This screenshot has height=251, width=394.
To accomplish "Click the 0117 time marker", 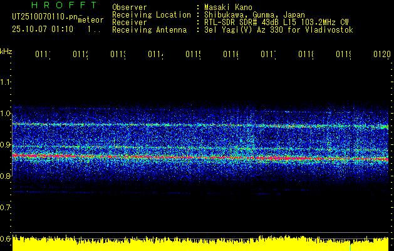I will pos(268,55).
